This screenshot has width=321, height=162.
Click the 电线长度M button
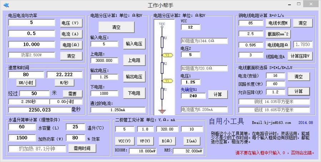[277, 23]
